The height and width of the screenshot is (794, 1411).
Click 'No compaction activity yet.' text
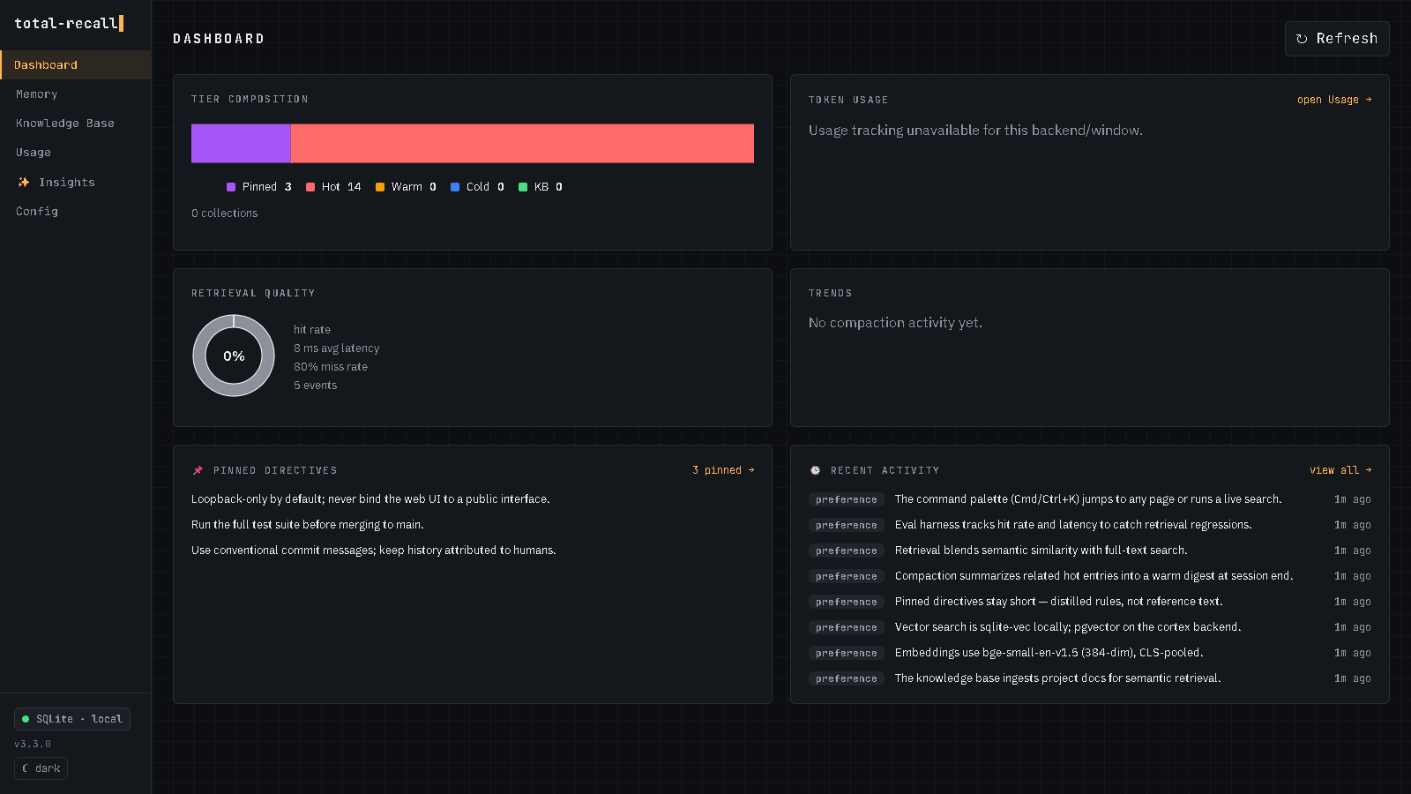[x=895, y=323]
